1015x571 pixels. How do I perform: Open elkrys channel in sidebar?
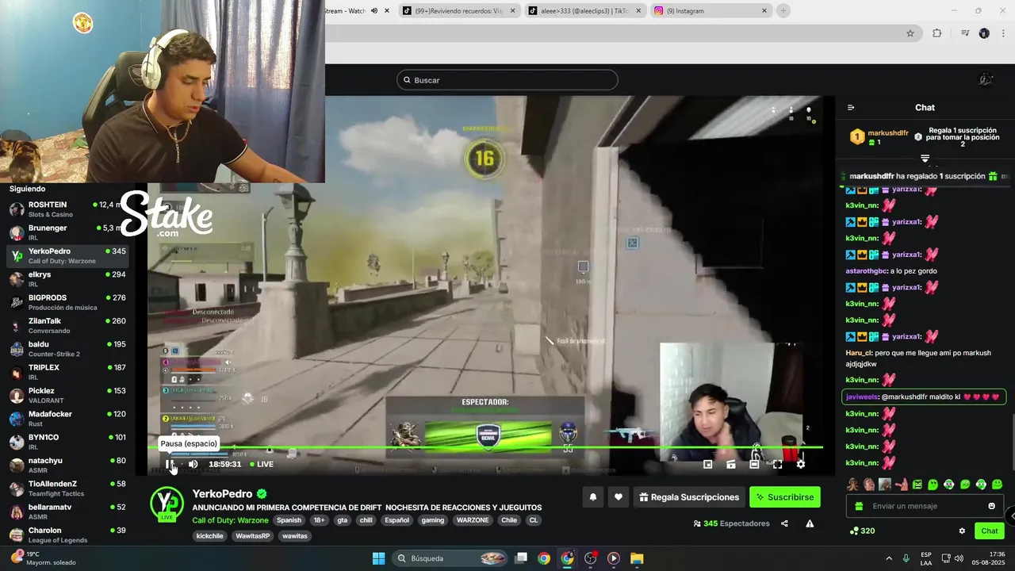(67, 279)
